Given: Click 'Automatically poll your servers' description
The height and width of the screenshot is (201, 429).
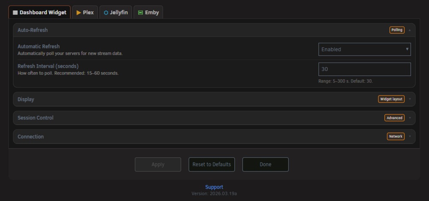Looking at the screenshot, I should pyautogui.click(x=70, y=54).
